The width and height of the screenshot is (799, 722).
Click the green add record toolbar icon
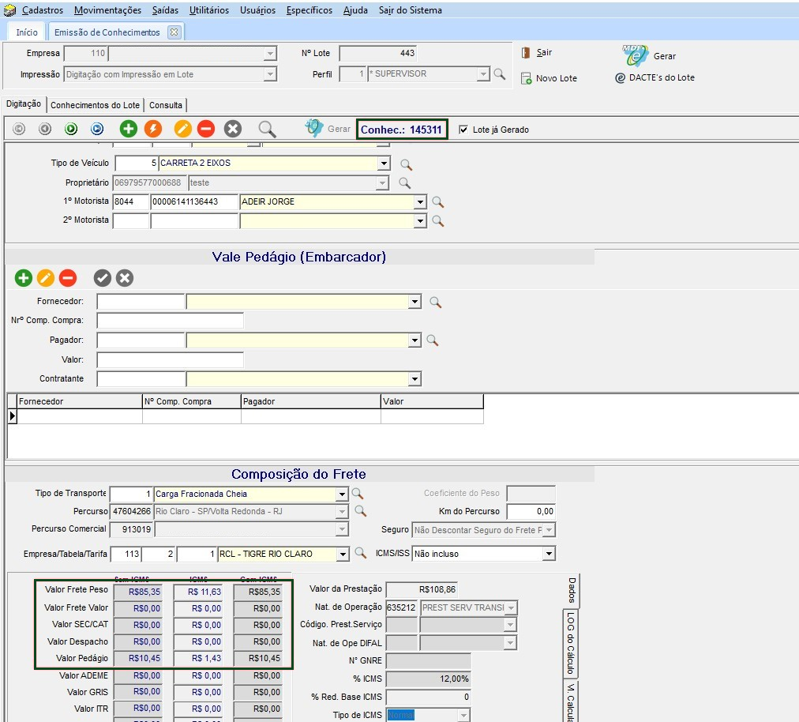click(128, 129)
